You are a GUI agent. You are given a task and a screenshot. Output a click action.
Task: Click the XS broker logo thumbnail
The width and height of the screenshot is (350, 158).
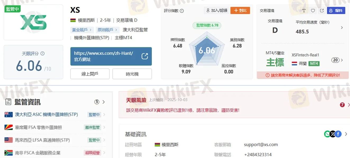pos(33,22)
